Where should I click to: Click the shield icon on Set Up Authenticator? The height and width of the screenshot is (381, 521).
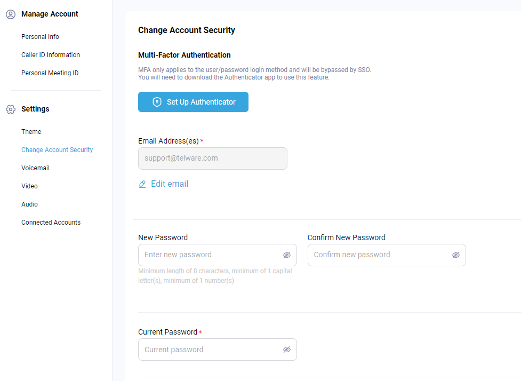[x=157, y=102]
